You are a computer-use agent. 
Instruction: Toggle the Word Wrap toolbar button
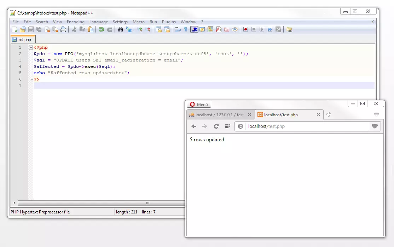178,30
